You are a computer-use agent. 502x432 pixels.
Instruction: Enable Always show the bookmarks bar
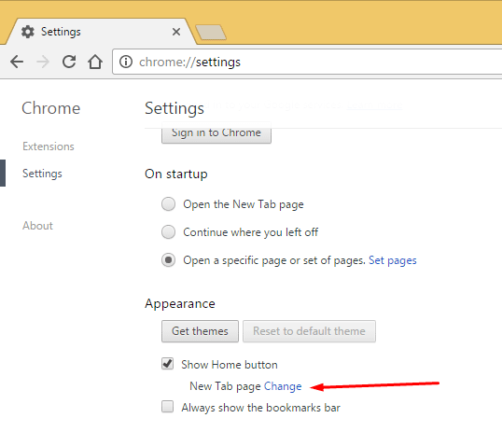coord(167,407)
